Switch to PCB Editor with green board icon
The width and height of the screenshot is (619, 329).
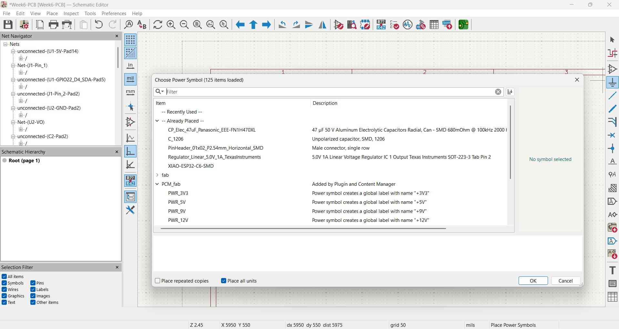pyautogui.click(x=463, y=25)
